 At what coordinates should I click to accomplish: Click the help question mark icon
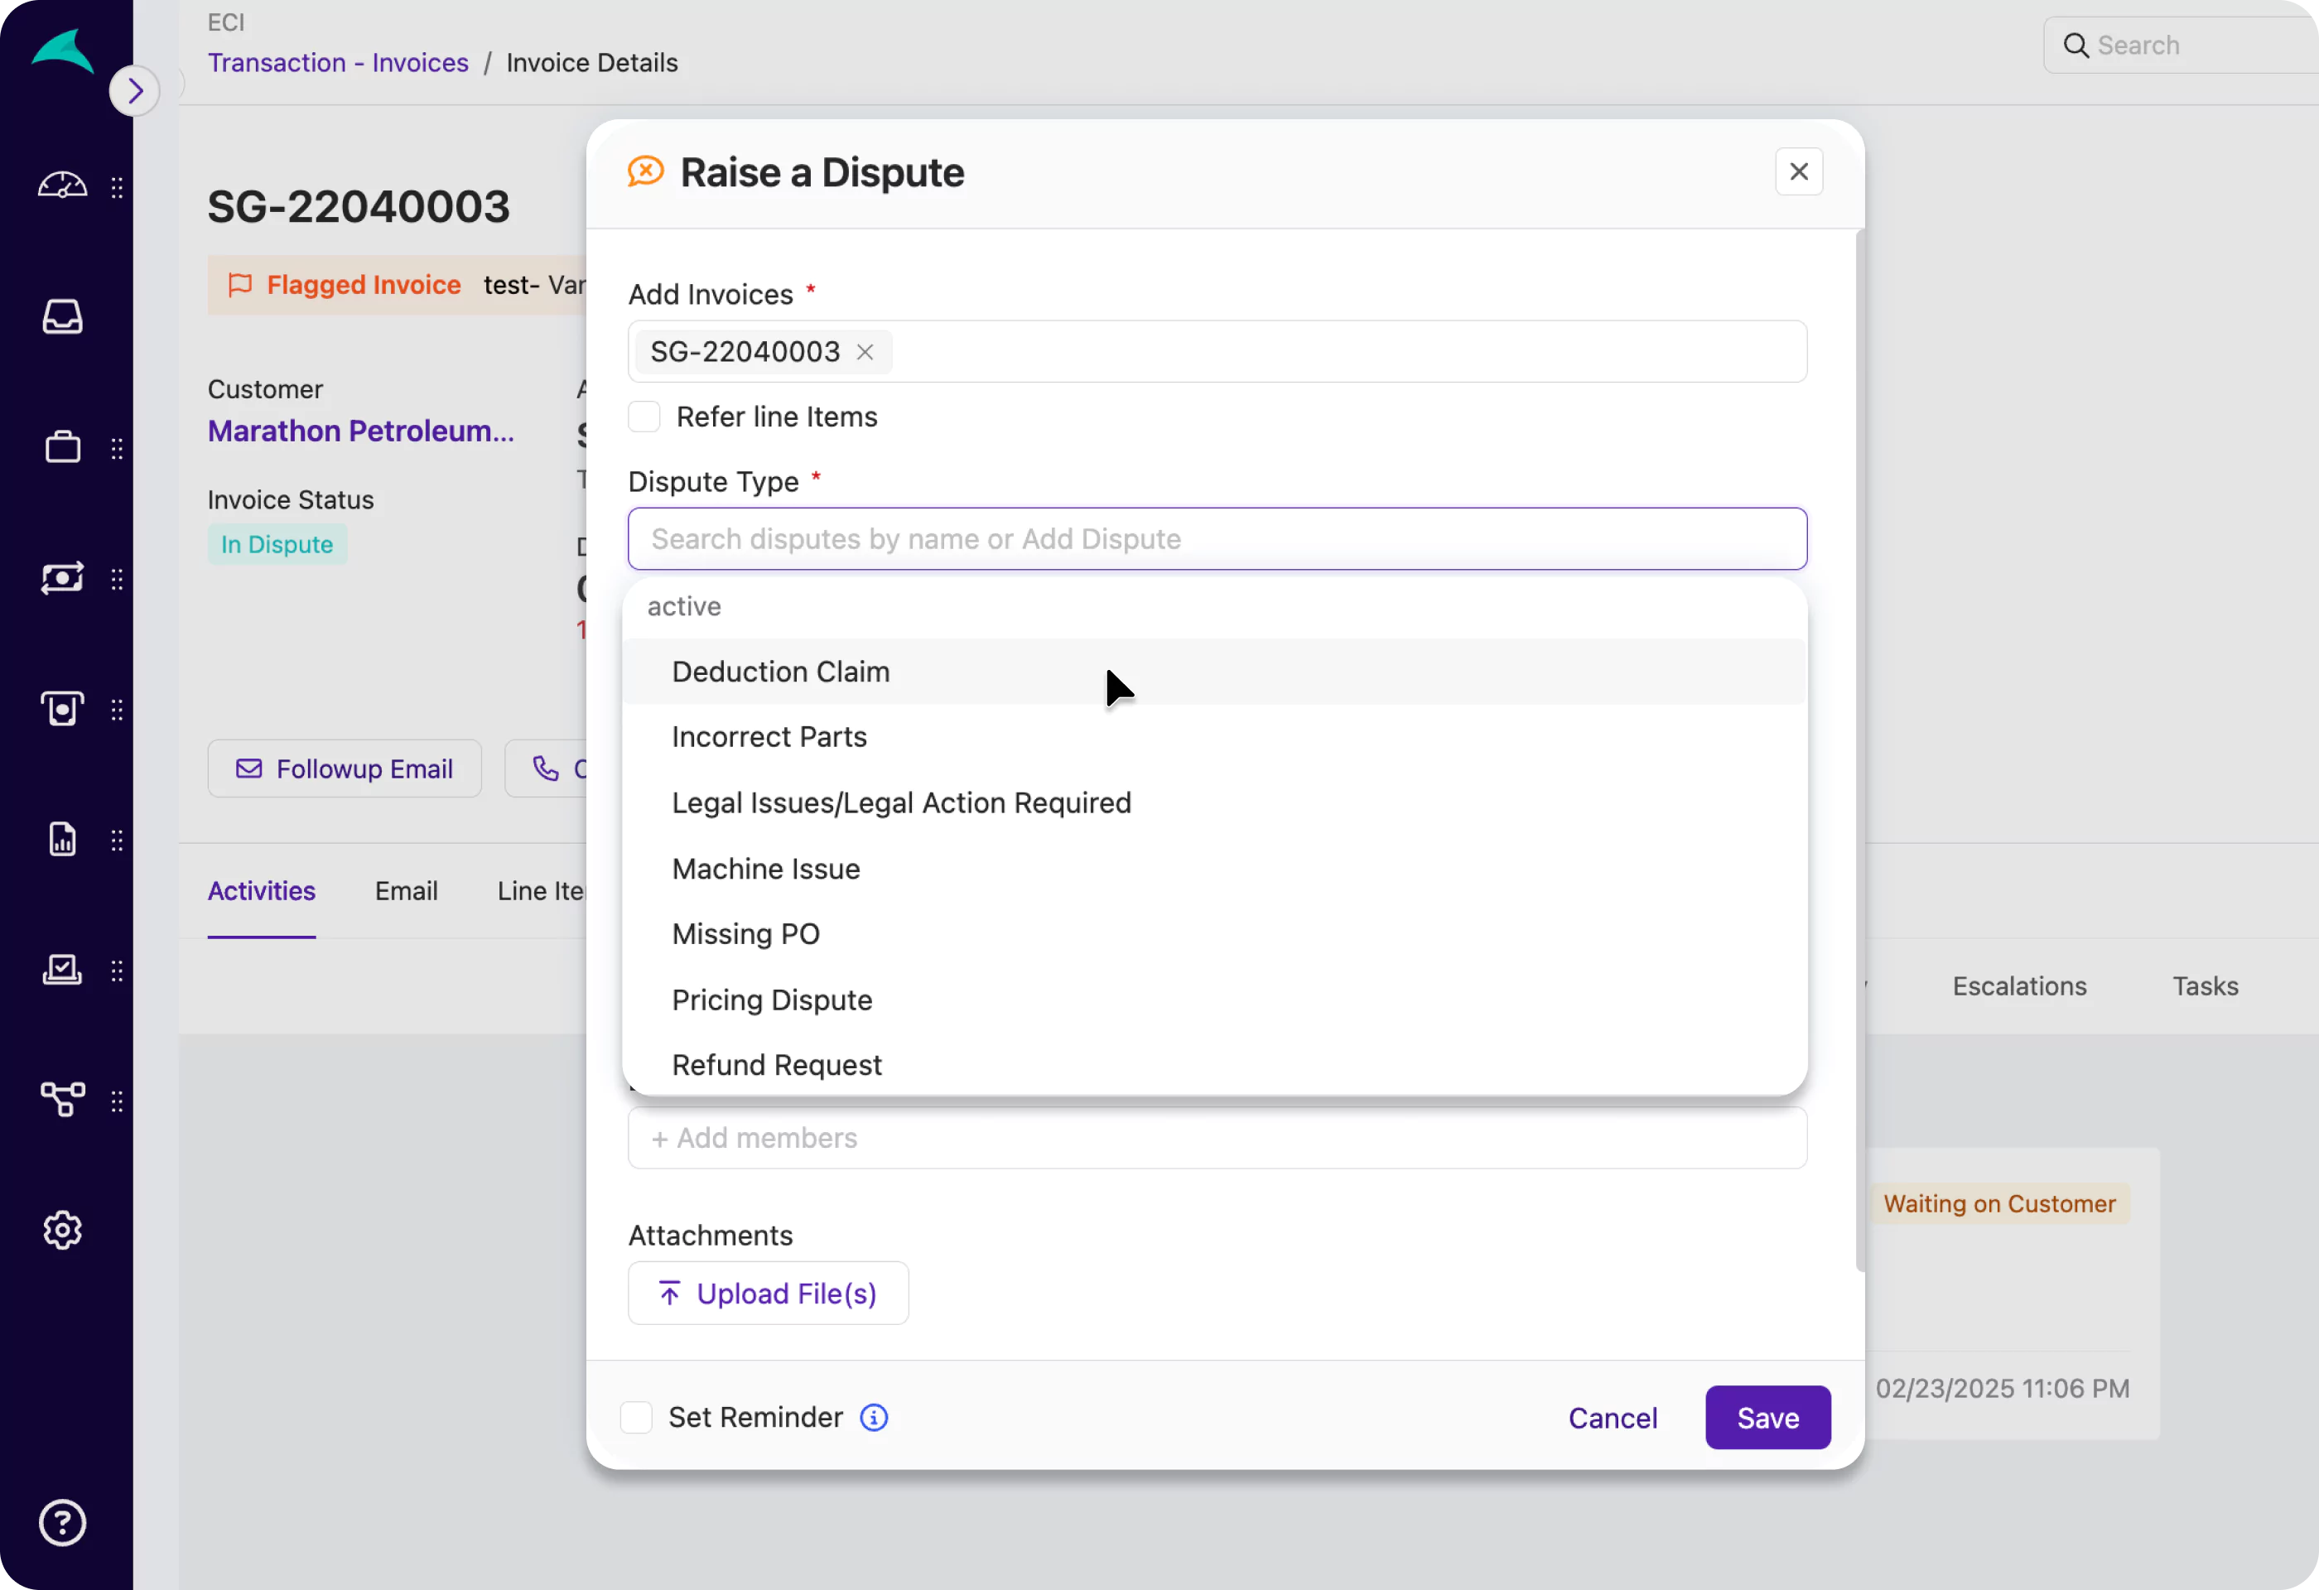click(62, 1523)
